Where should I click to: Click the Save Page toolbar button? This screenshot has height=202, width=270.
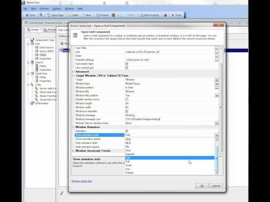click(56, 15)
